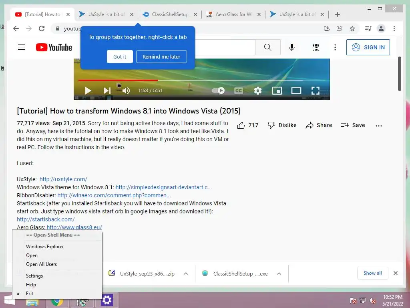This screenshot has width=410, height=308.
Task: Mute the video volume
Action: 126,91
